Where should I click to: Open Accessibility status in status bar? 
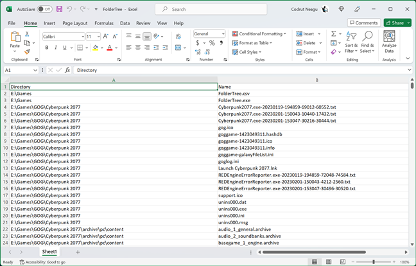coord(42,262)
